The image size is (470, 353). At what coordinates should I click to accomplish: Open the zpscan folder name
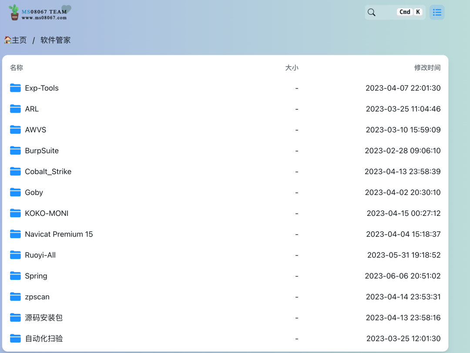[37, 296]
